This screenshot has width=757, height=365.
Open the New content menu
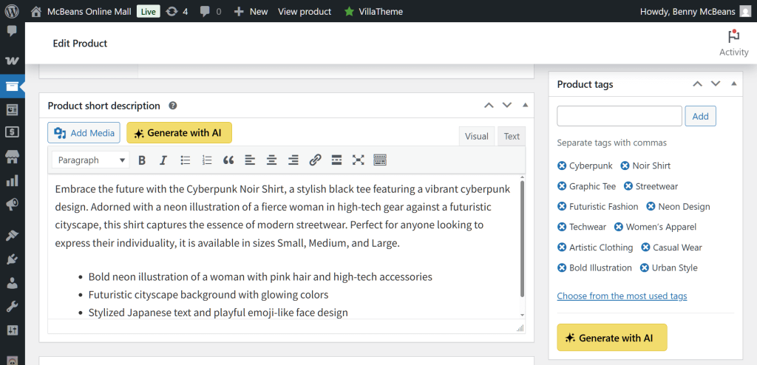[x=251, y=12]
